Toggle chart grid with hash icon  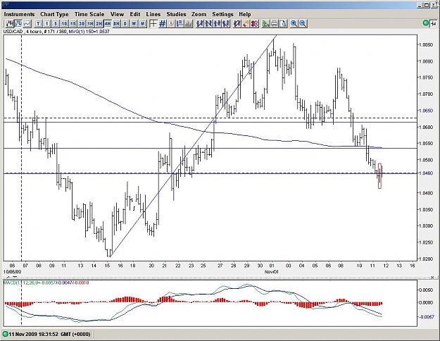tap(162, 23)
